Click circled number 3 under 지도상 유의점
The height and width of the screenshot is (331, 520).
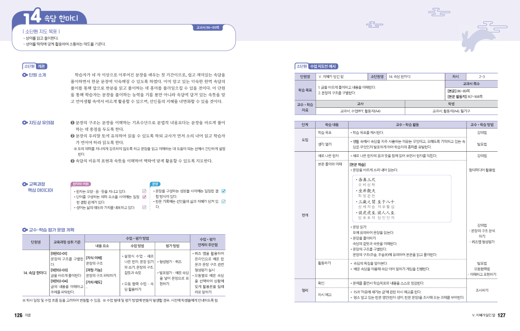pos(72,161)
